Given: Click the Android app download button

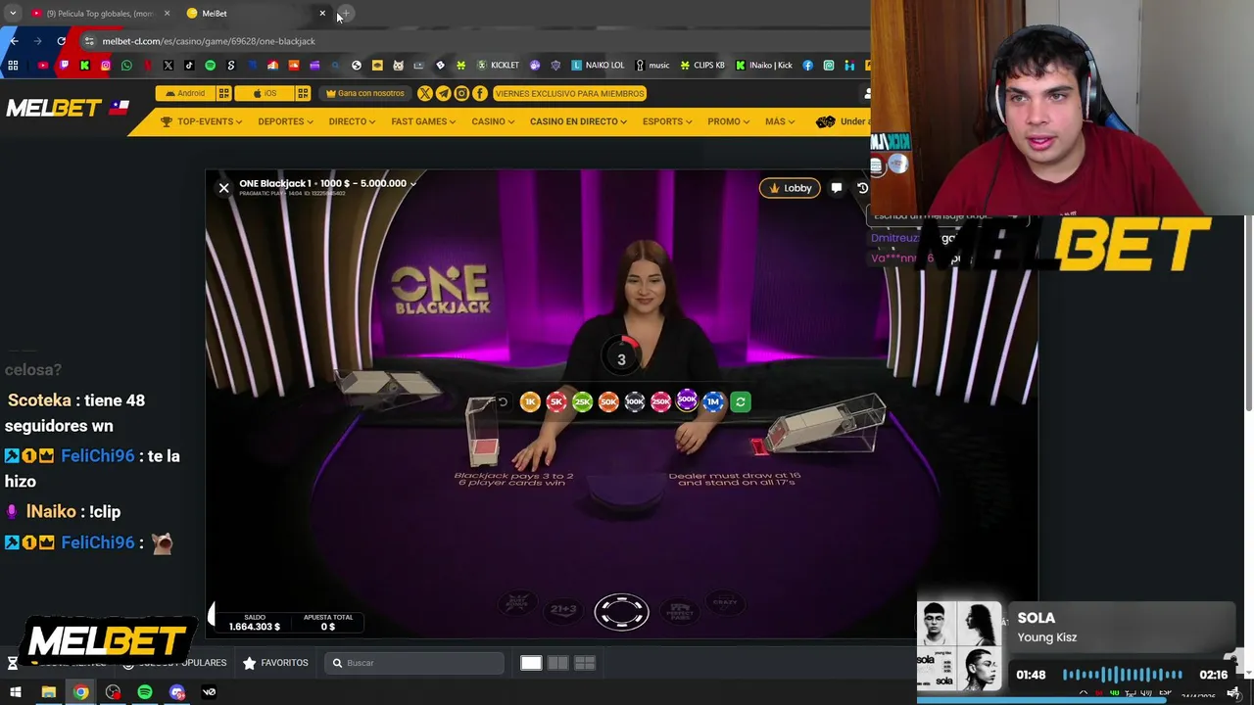Looking at the screenshot, I should point(185,93).
